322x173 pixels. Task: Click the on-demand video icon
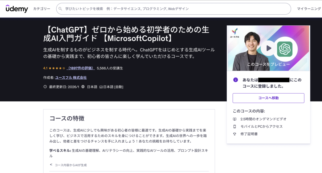tap(235, 119)
